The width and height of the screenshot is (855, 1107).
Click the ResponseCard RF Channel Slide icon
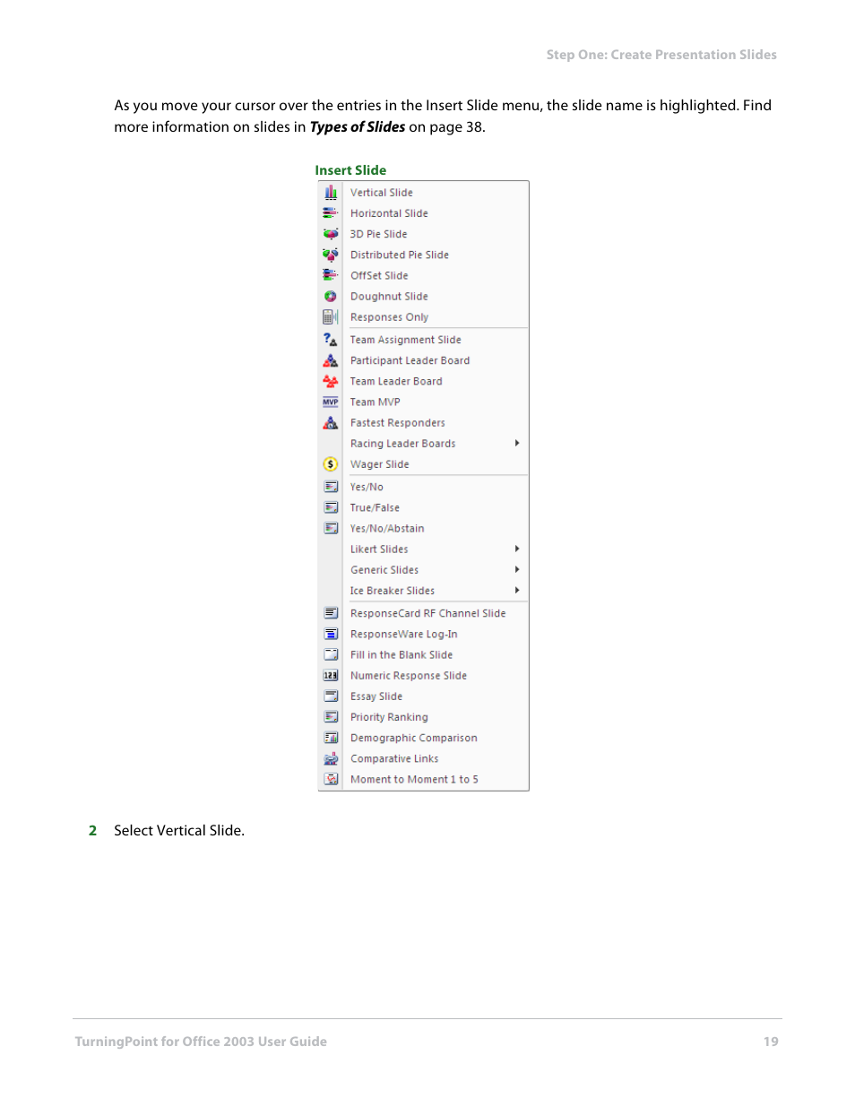pos(331,613)
